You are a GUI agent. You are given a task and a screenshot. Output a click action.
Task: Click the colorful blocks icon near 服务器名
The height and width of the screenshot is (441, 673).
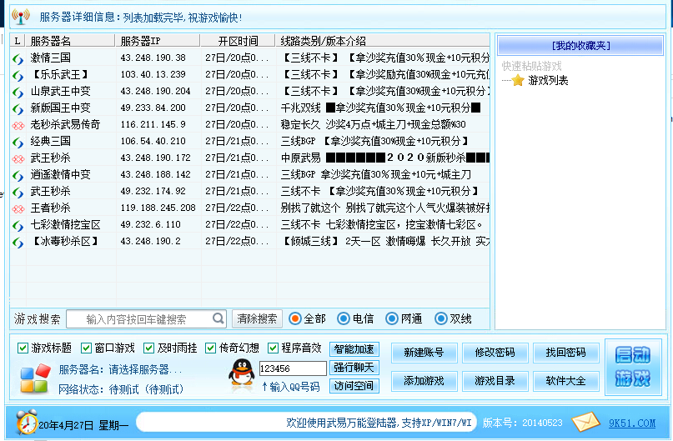(35, 378)
